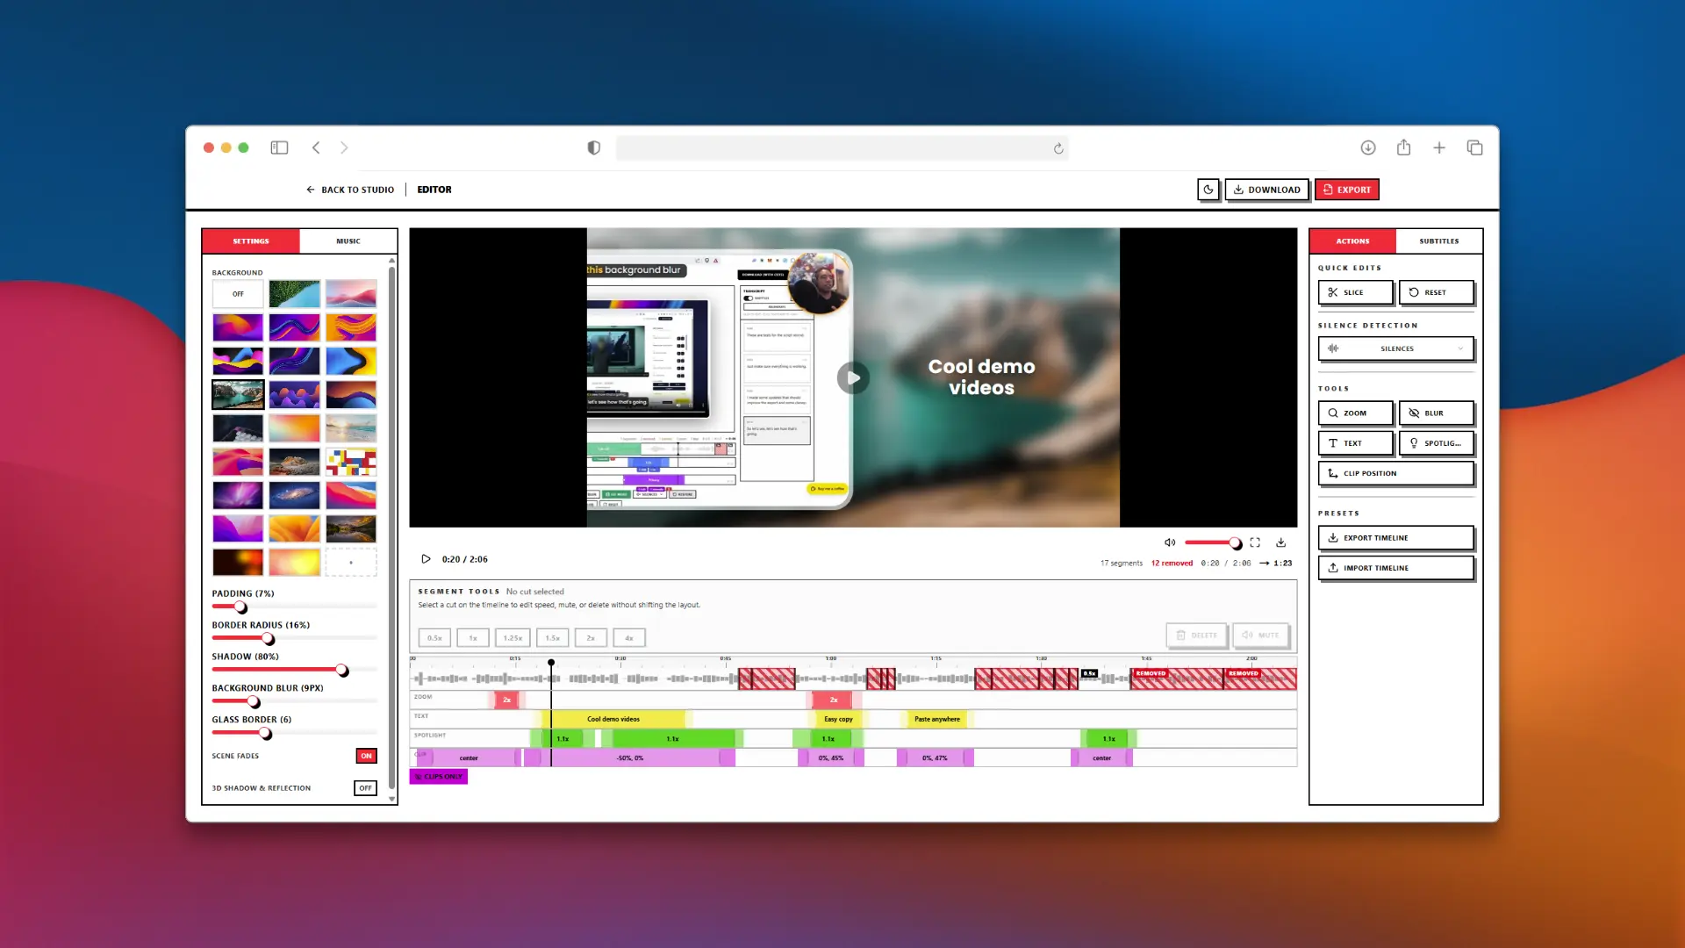Click the browser address bar
This screenshot has height=948, width=1685.
coord(842,148)
